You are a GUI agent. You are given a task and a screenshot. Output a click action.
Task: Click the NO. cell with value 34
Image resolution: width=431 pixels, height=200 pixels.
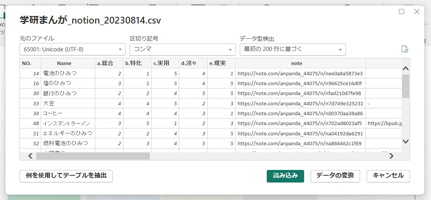pyautogui.click(x=30, y=113)
